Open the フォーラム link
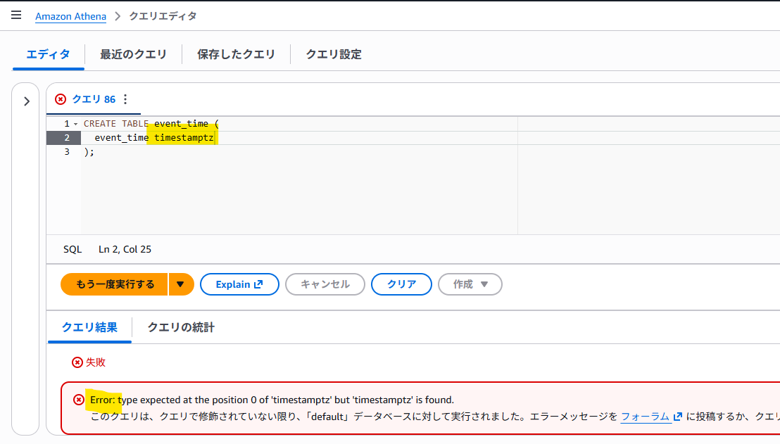Viewport: 780px width, 444px height. click(x=651, y=417)
